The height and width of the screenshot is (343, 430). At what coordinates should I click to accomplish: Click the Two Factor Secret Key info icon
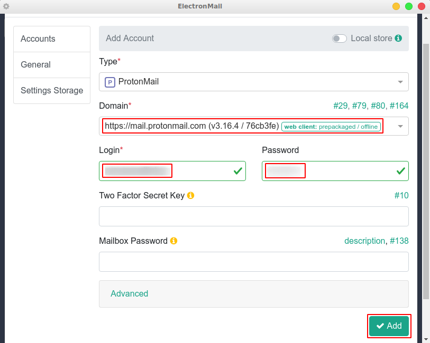pyautogui.click(x=190, y=196)
